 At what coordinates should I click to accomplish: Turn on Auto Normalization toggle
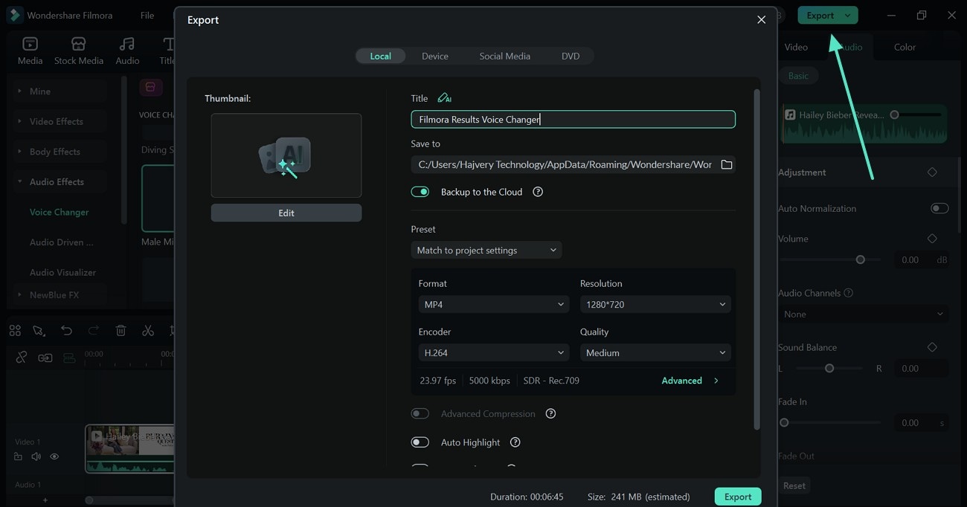tap(939, 208)
